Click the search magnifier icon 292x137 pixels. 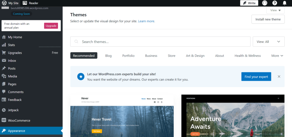(x=76, y=42)
